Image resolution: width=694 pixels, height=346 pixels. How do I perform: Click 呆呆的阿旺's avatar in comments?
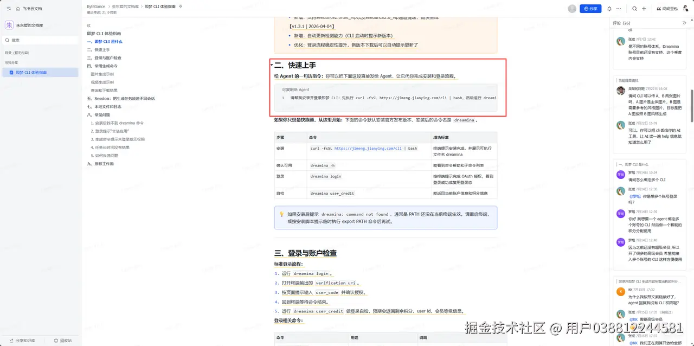621,91
